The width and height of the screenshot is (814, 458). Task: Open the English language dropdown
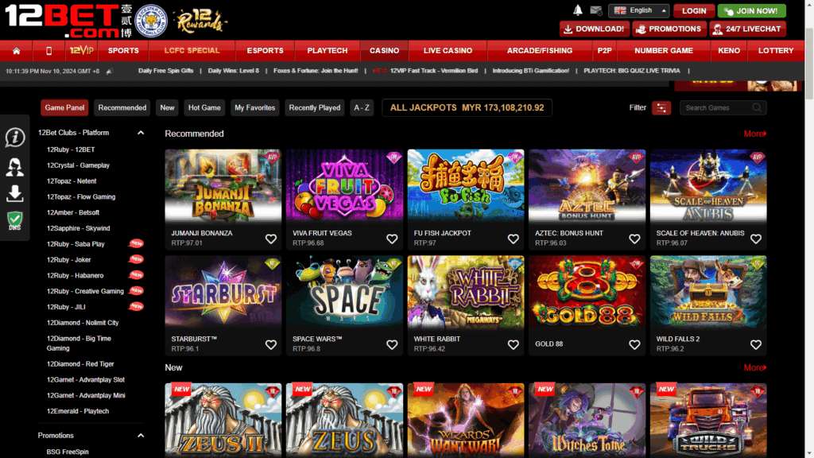640,10
